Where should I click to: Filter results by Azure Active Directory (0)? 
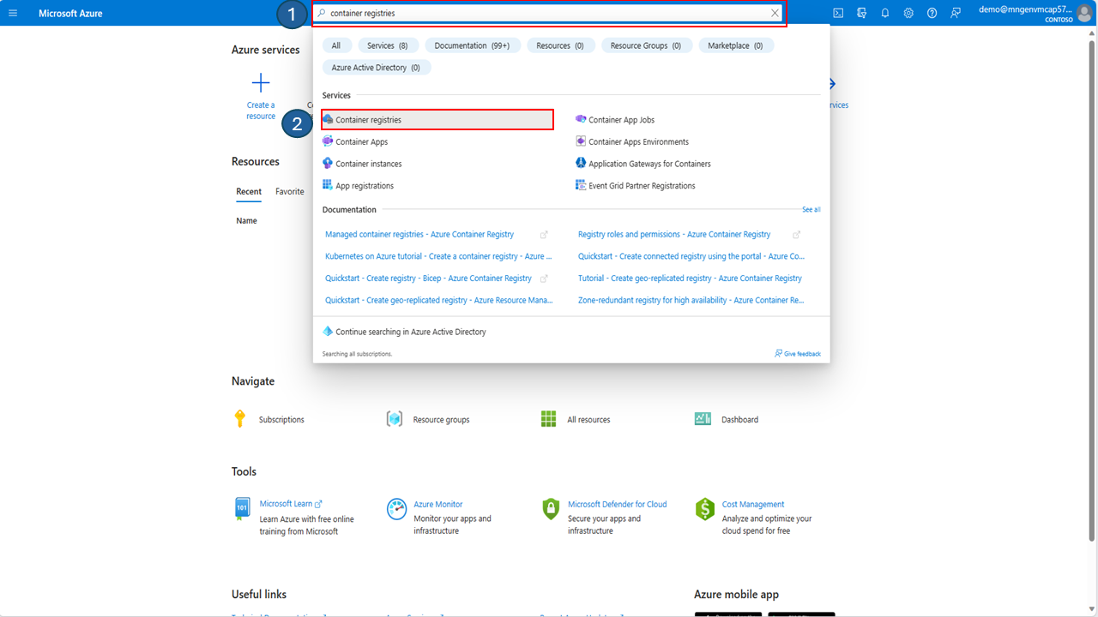pyautogui.click(x=377, y=67)
